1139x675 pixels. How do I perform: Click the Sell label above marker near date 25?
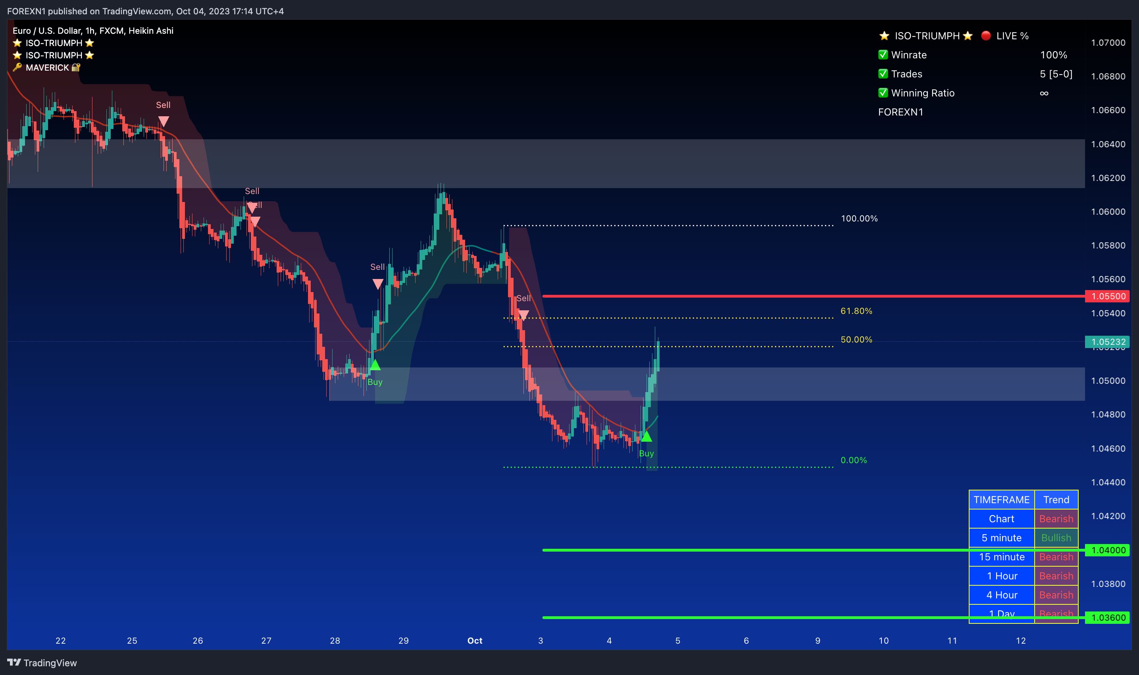point(163,105)
